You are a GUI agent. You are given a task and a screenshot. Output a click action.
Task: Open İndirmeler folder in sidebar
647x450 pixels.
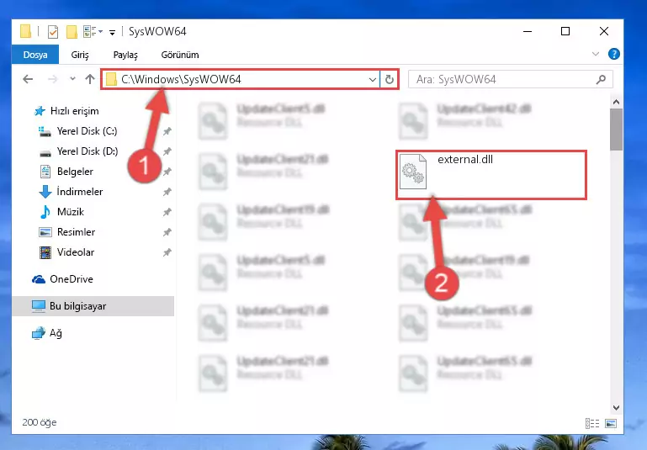[x=80, y=192]
